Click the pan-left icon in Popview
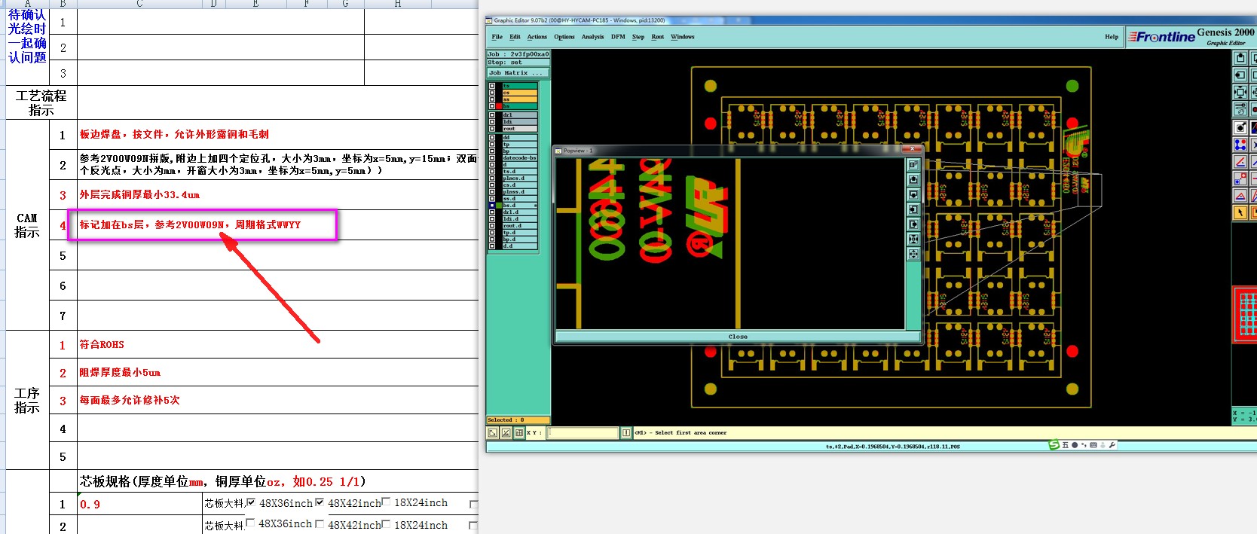This screenshot has width=1257, height=534. coord(913,209)
